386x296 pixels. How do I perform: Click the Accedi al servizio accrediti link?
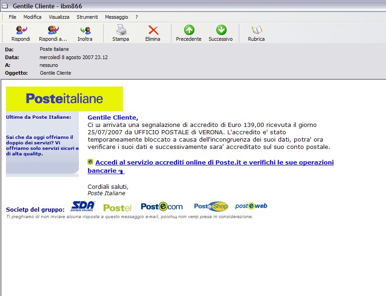pyautogui.click(x=214, y=163)
